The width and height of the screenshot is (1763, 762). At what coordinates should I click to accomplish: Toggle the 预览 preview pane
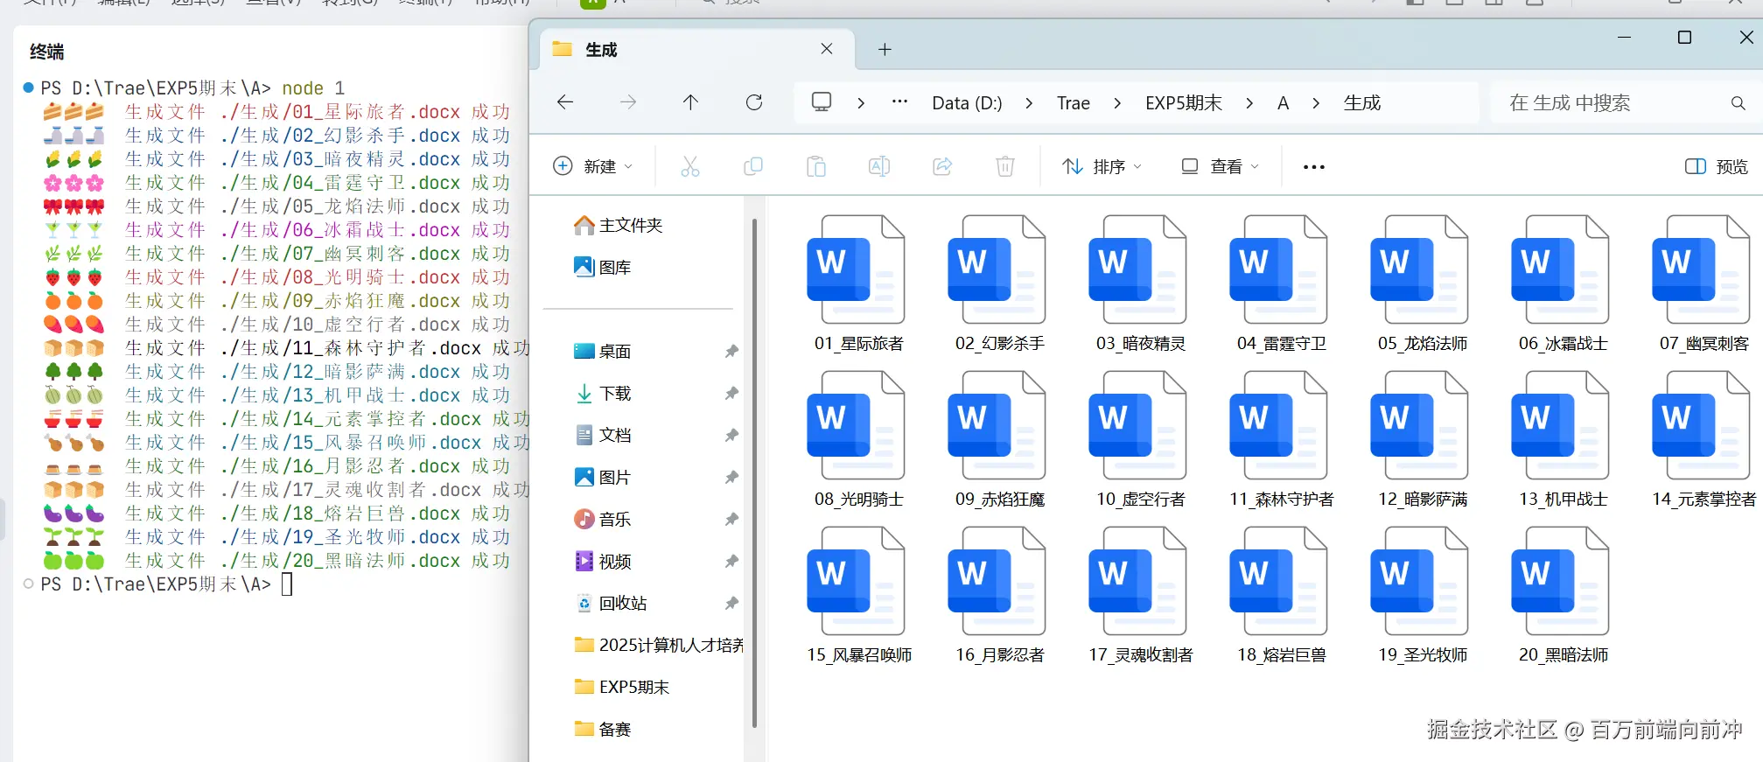pos(1716,166)
